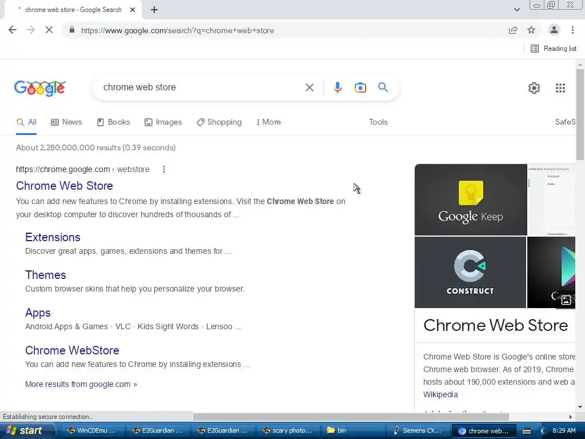Click the SafeSearch label at right

(565, 122)
